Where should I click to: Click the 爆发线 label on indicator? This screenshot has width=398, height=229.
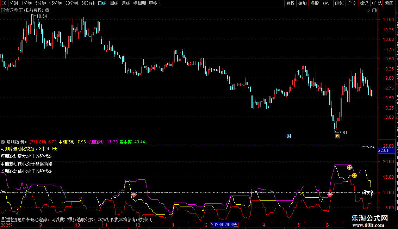[368, 192]
